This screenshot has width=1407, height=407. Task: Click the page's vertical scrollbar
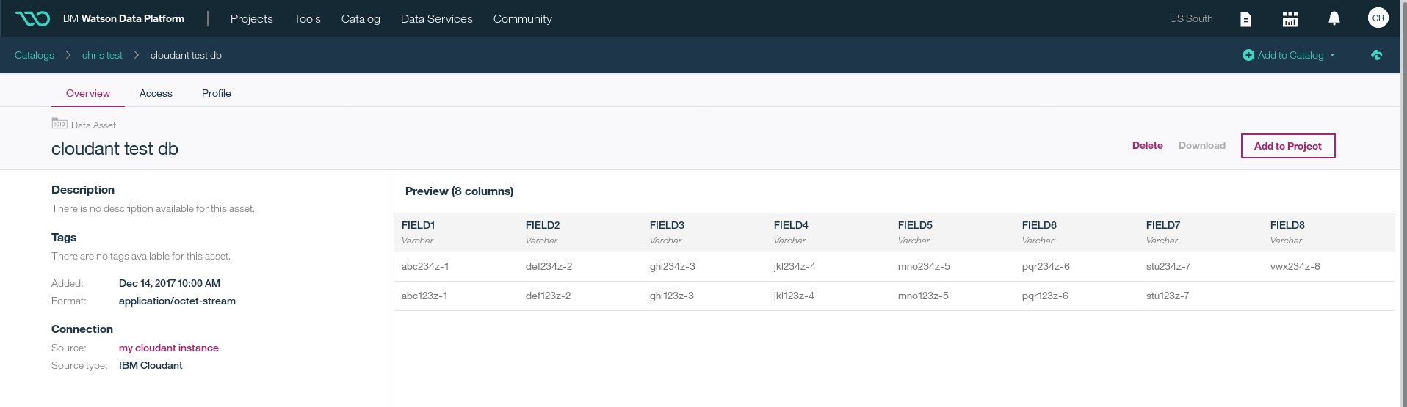tap(1403, 220)
